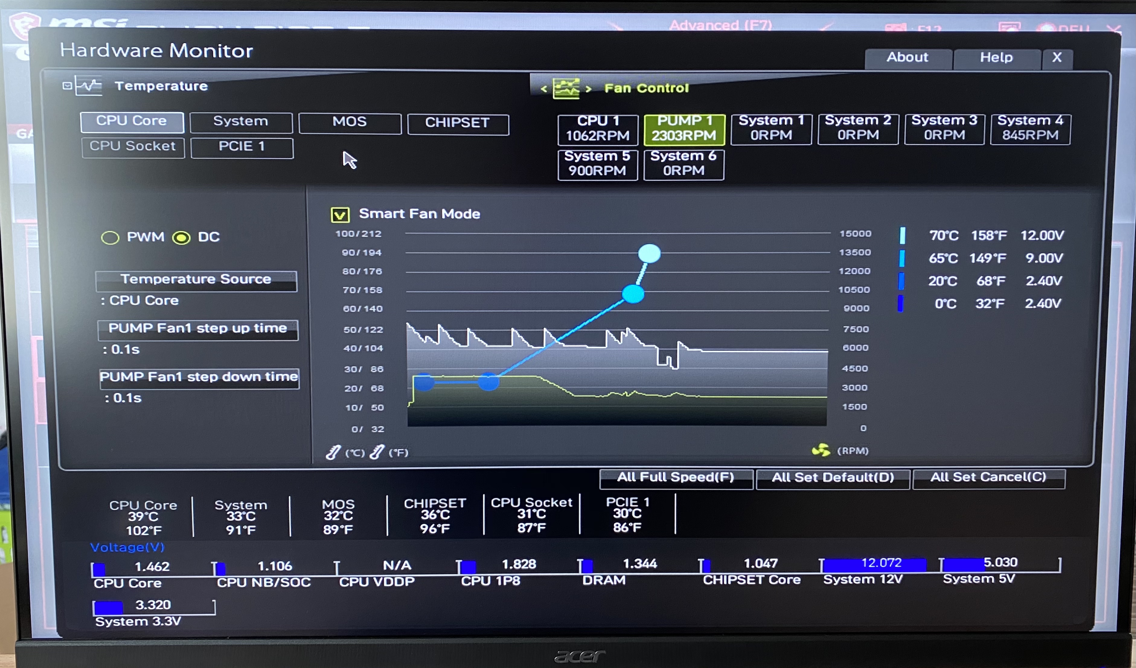
Task: Click the Temperature waveform icon
Action: 89,85
